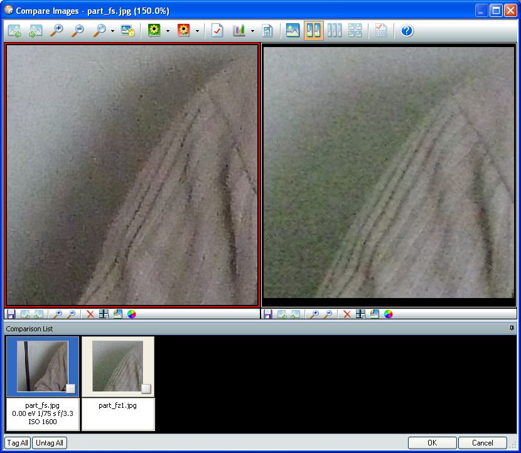Remove right image using the red X icon

click(x=346, y=314)
